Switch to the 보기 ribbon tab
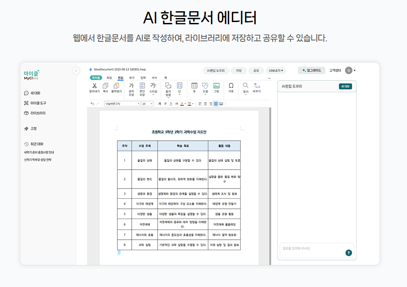Screen dimensions: 407x287 [x=132, y=78]
